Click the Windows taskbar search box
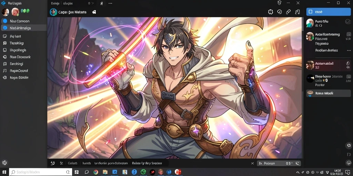The image size is (353, 176). click(x=41, y=172)
